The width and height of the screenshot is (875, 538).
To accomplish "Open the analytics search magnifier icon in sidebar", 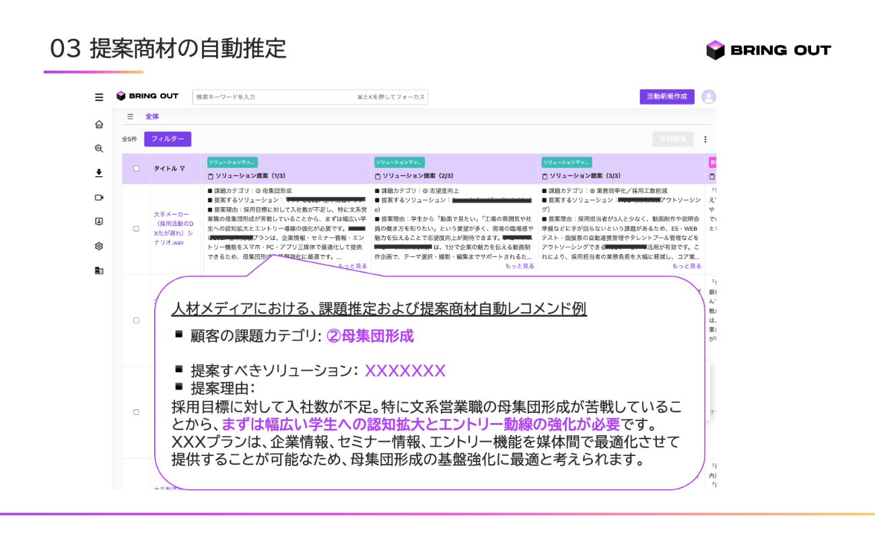I will coord(99,149).
